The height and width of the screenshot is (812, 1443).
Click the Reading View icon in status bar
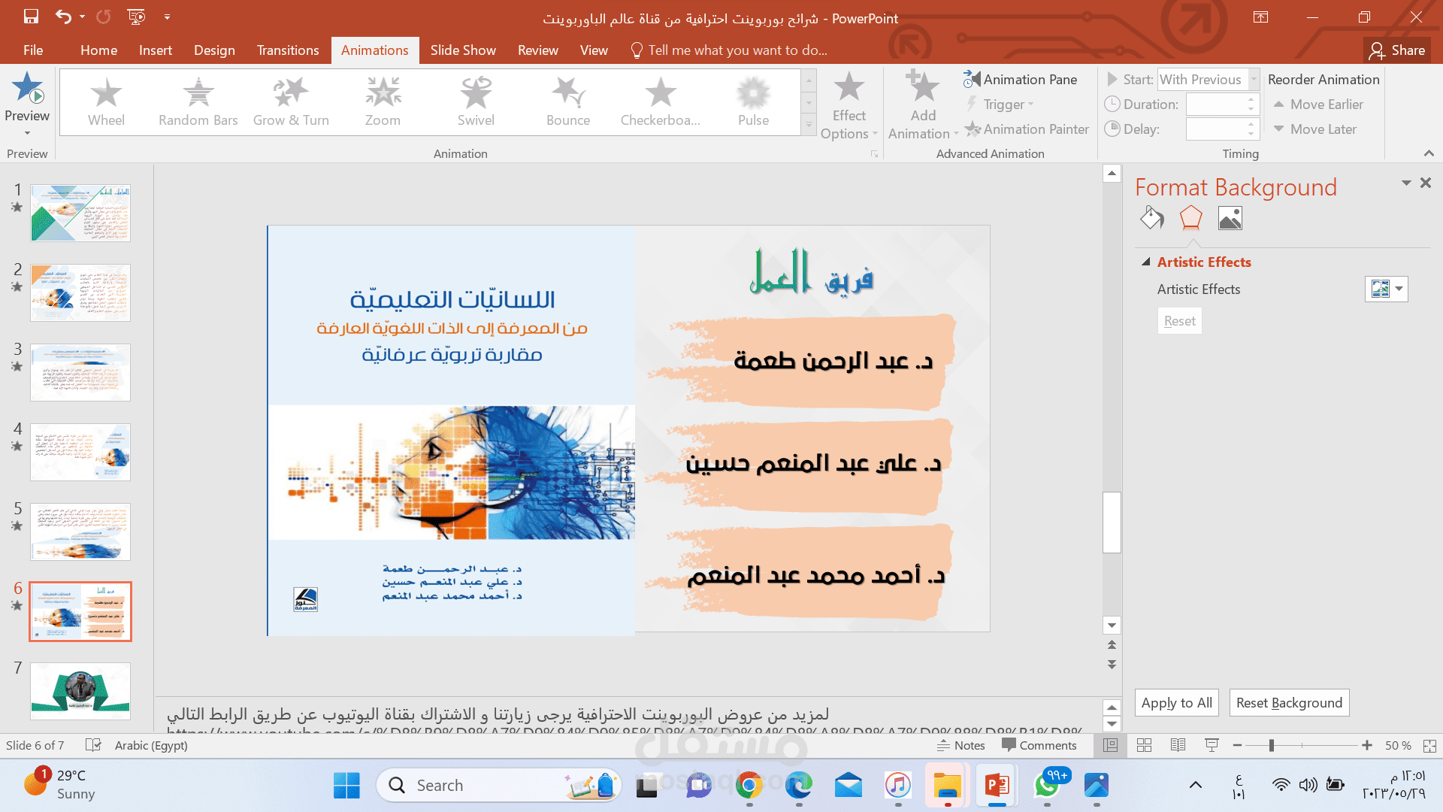1178,745
